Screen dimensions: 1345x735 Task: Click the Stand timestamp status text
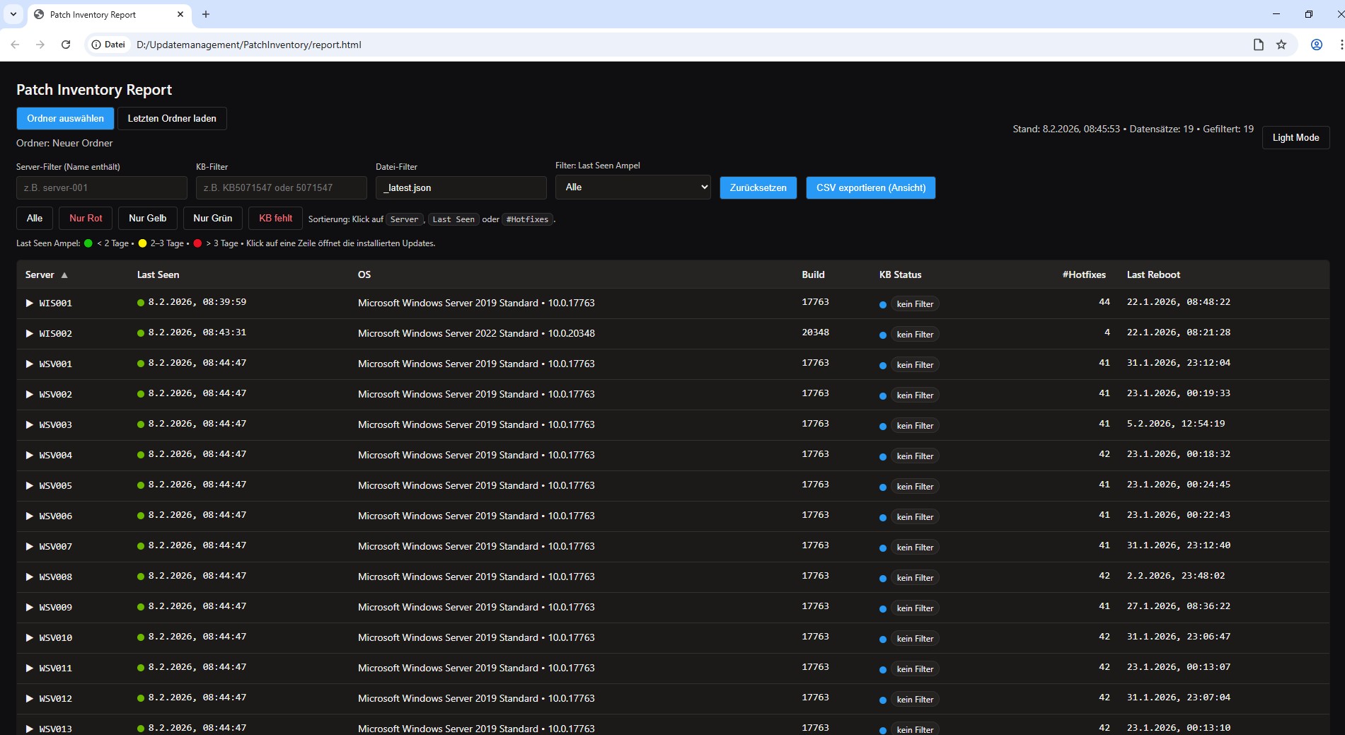point(1133,129)
